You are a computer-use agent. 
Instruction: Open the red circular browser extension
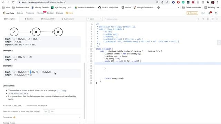click(x=178, y=2)
